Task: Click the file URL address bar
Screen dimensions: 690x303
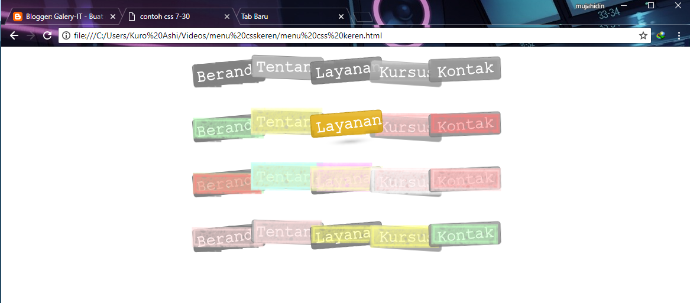Action: 355,35
